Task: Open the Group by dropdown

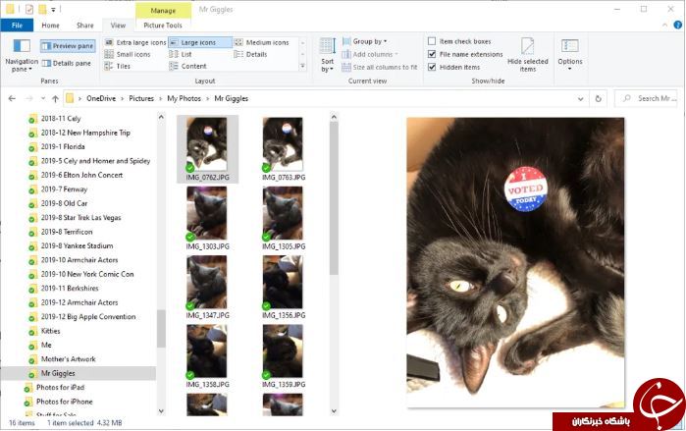Action: coord(365,41)
